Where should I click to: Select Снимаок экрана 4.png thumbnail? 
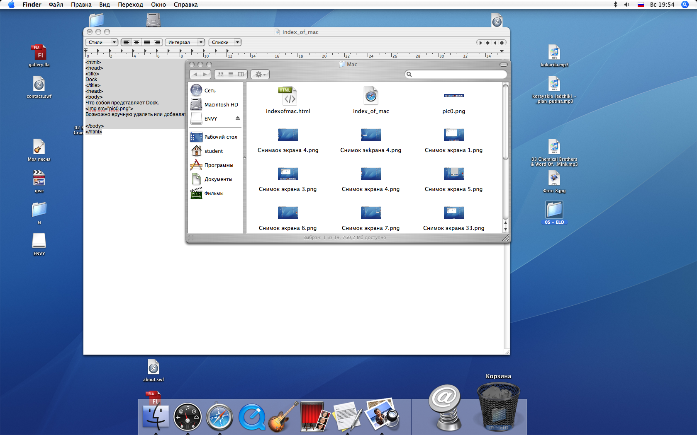point(288,135)
